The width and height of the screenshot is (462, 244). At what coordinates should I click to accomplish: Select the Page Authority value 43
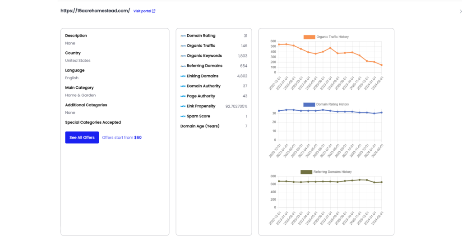coord(245,96)
